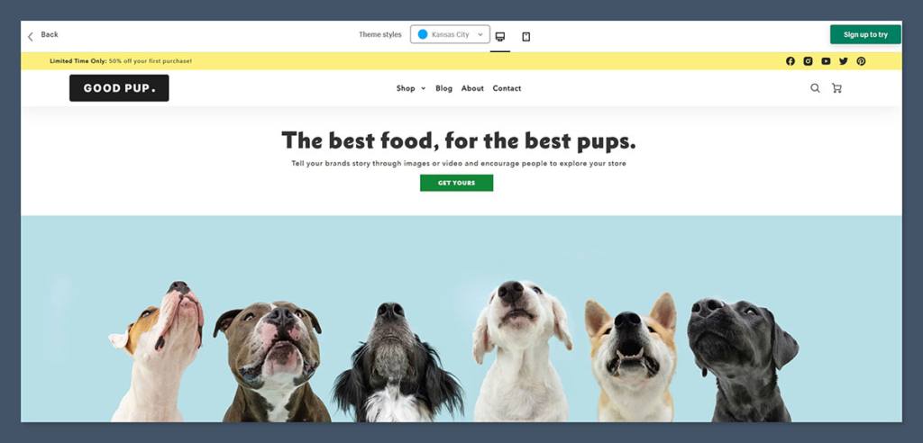Select the blue Kansas City color swatch
Screen dimensions: 923x443
423,35
